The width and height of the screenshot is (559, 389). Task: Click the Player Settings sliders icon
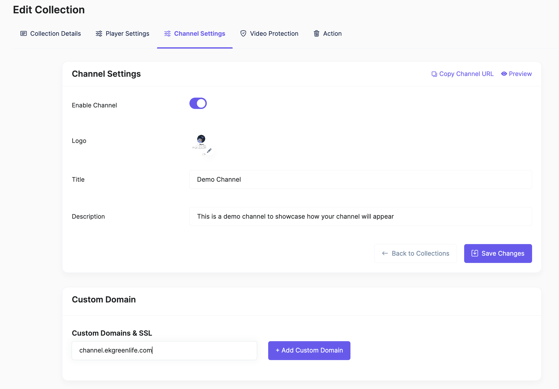point(99,33)
